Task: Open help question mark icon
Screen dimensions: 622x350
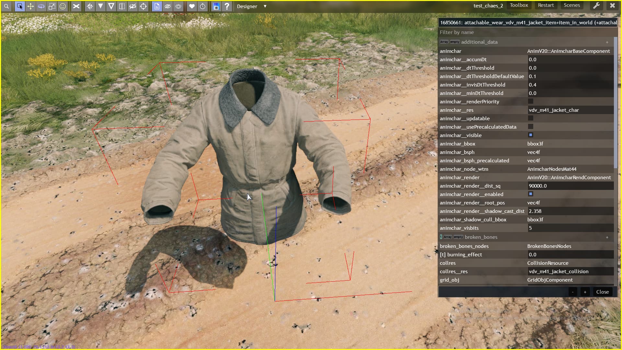Action: click(227, 6)
